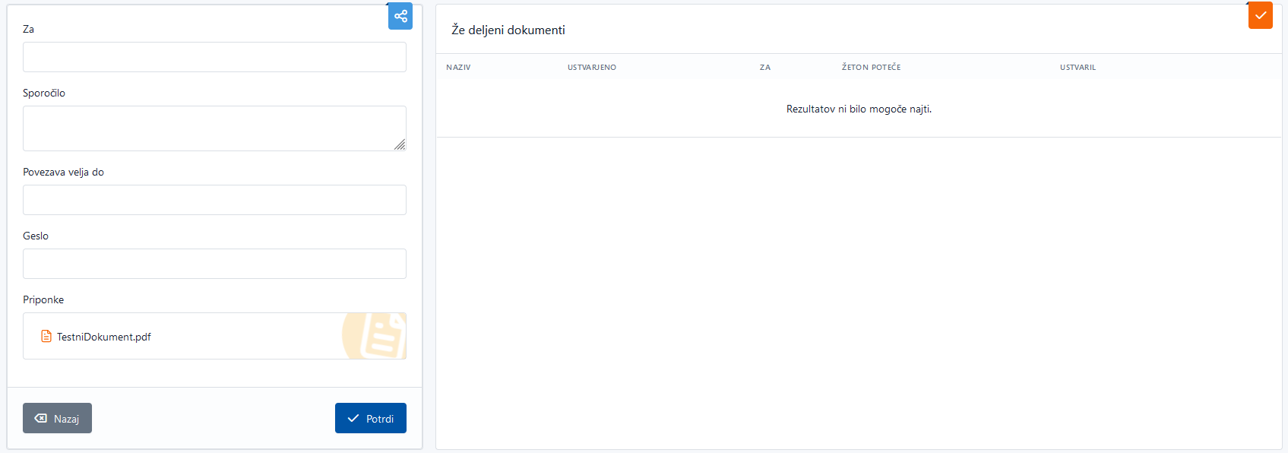
Task: Click the Že deljeni dokumenti heading
Action: coord(508,30)
